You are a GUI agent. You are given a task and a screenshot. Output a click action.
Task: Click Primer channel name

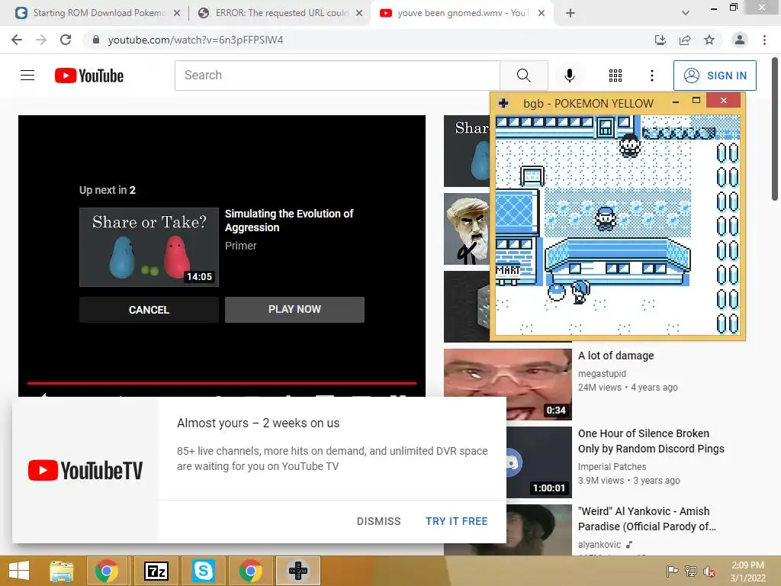click(x=240, y=246)
